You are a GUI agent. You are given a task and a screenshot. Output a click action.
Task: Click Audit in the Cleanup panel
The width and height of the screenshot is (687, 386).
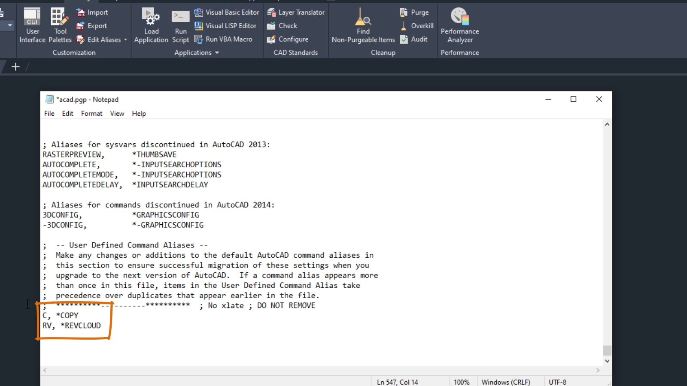point(414,39)
